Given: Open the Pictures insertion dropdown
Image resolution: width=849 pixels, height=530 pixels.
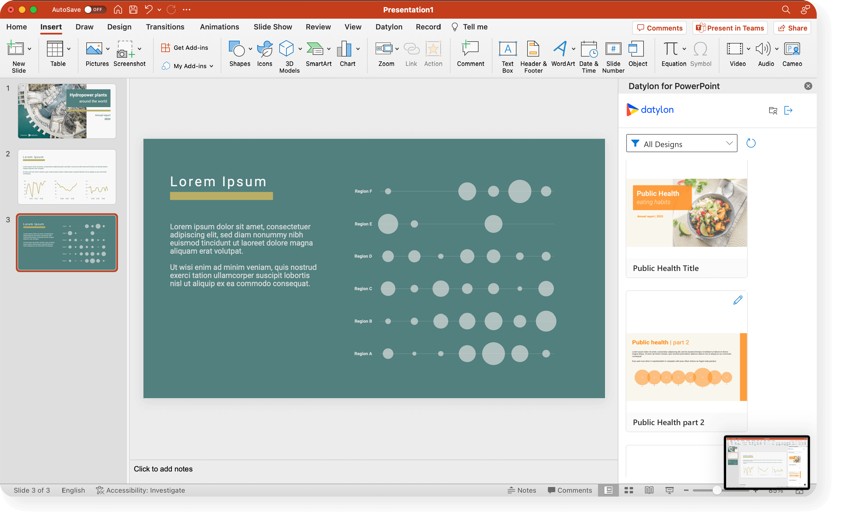Looking at the screenshot, I should point(107,49).
